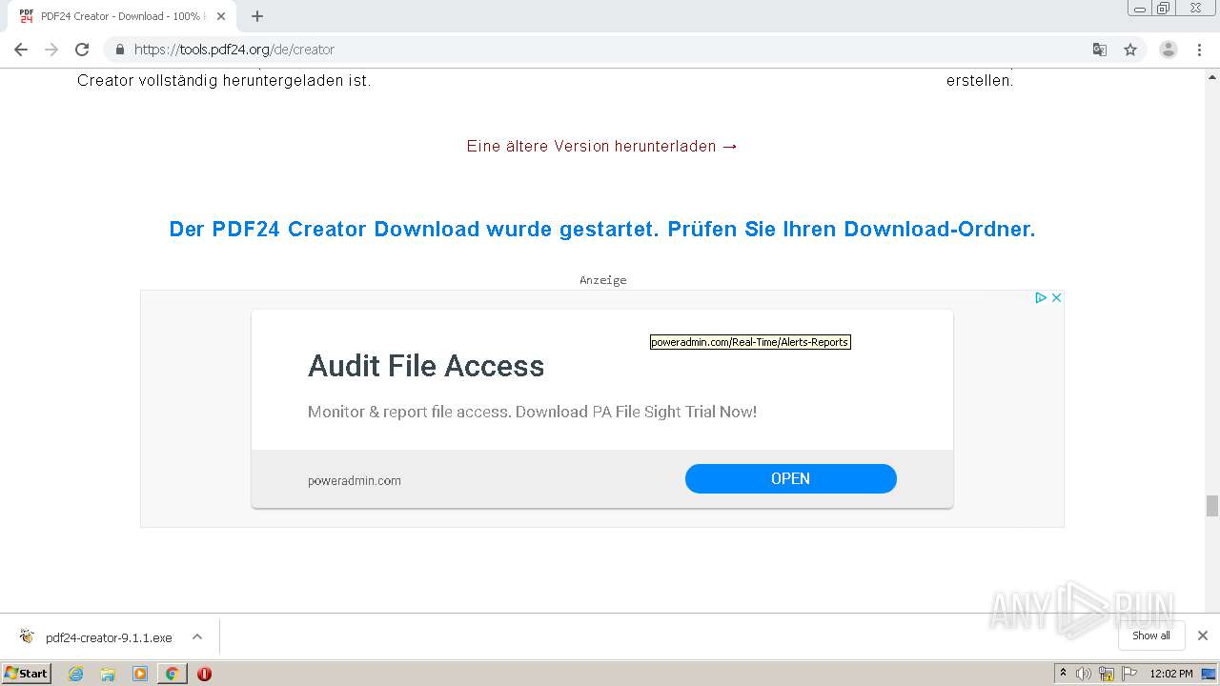The width and height of the screenshot is (1220, 686).
Task: Go back to the previous page
Action: click(x=21, y=50)
